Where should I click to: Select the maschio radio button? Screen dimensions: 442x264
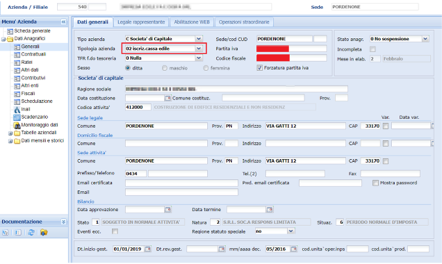point(165,68)
